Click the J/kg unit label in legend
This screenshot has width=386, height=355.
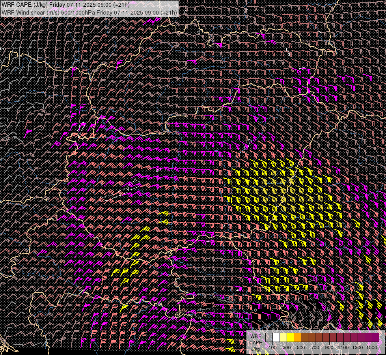[255, 349]
